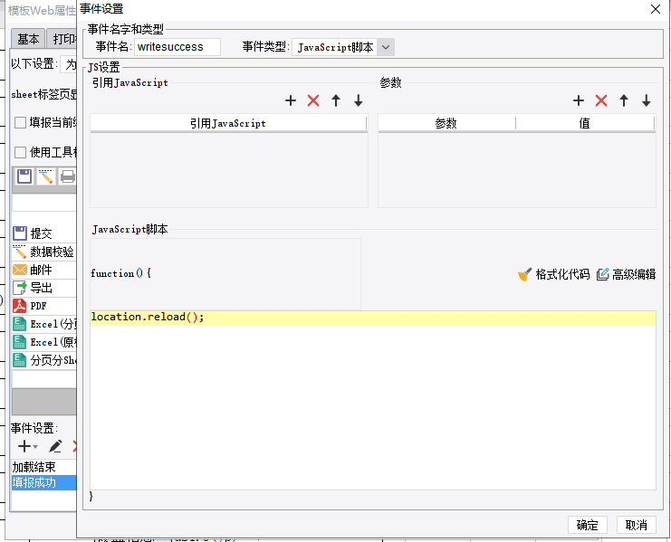Select 邮件 item in background list

pos(43,270)
